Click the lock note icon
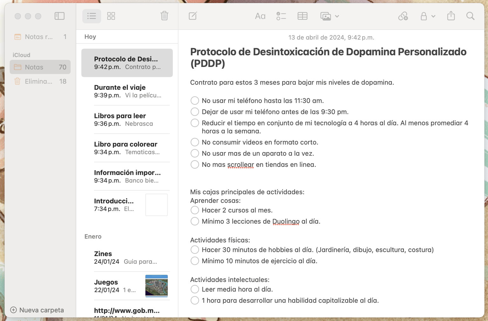 click(424, 16)
